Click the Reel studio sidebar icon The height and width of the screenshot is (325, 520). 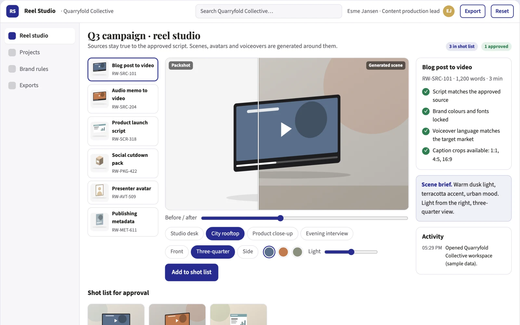tap(12, 36)
